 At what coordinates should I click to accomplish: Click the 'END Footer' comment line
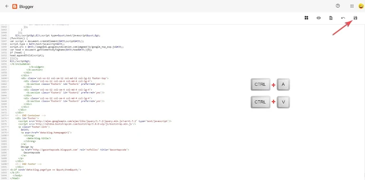point(28,164)
